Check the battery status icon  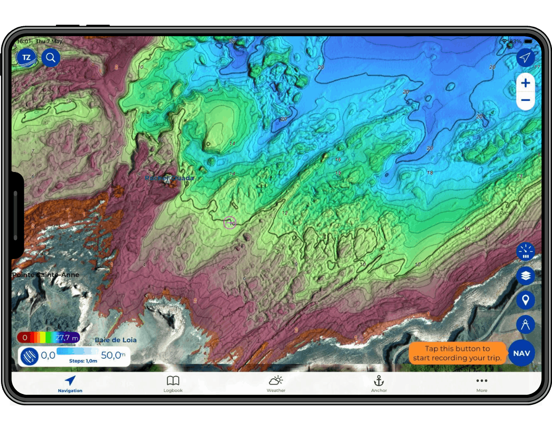click(x=529, y=41)
